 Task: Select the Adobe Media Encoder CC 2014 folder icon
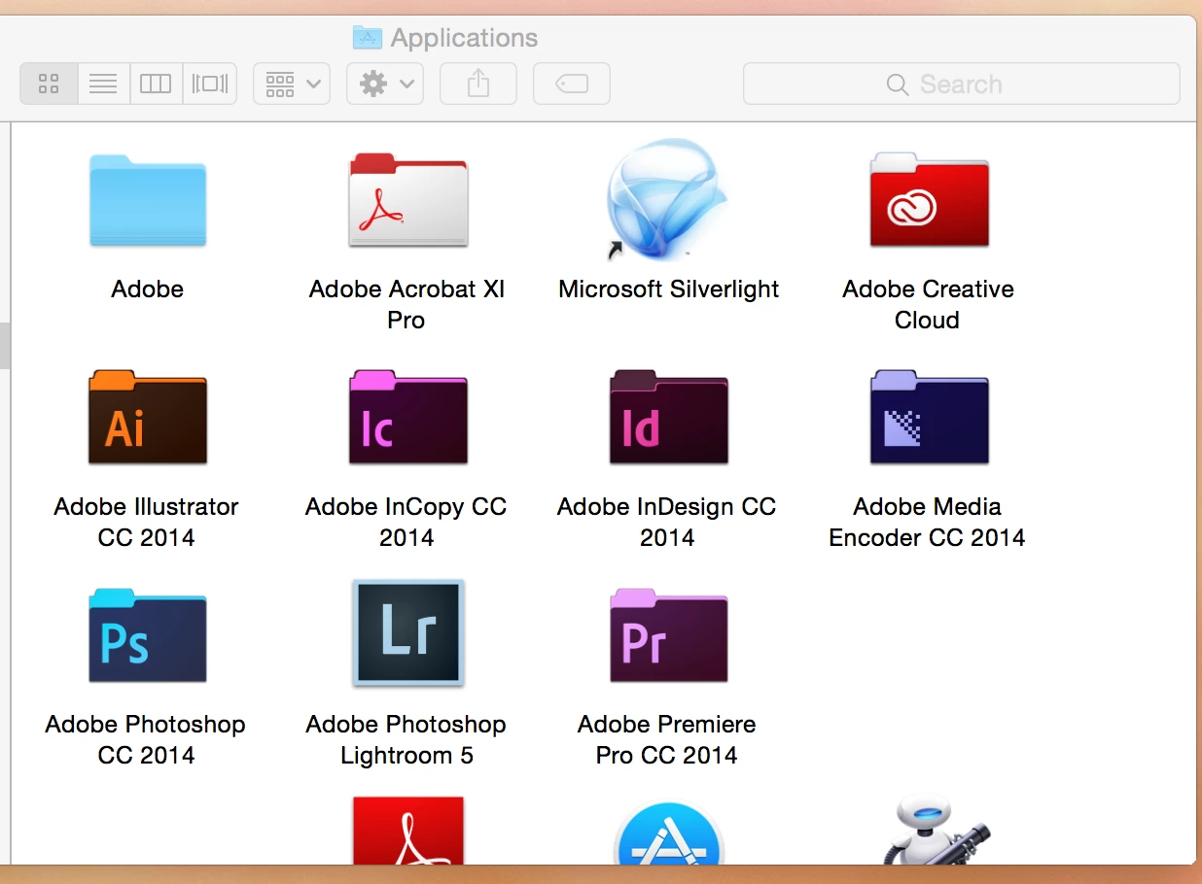tap(929, 418)
